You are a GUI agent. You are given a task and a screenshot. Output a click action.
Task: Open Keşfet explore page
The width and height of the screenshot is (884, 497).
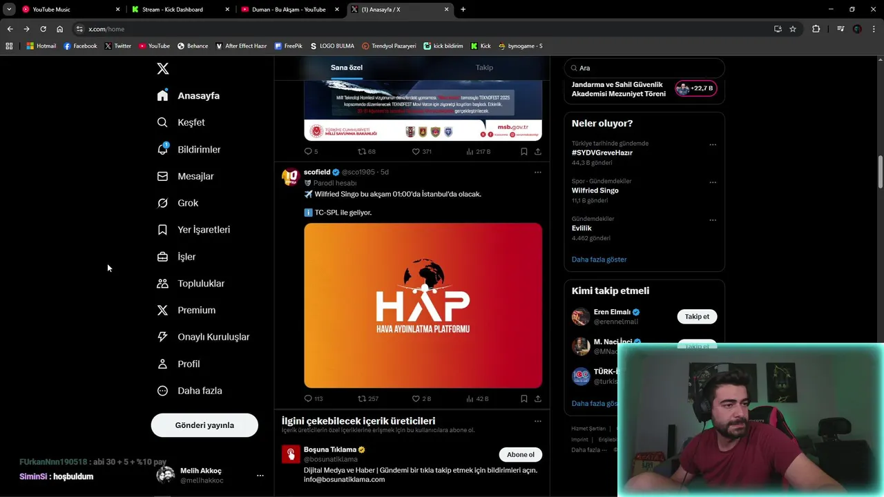181,122
